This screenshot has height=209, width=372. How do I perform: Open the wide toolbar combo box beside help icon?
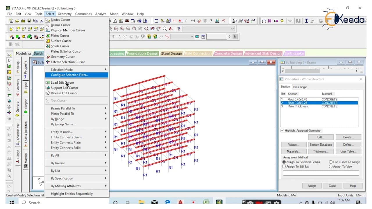point(208,28)
